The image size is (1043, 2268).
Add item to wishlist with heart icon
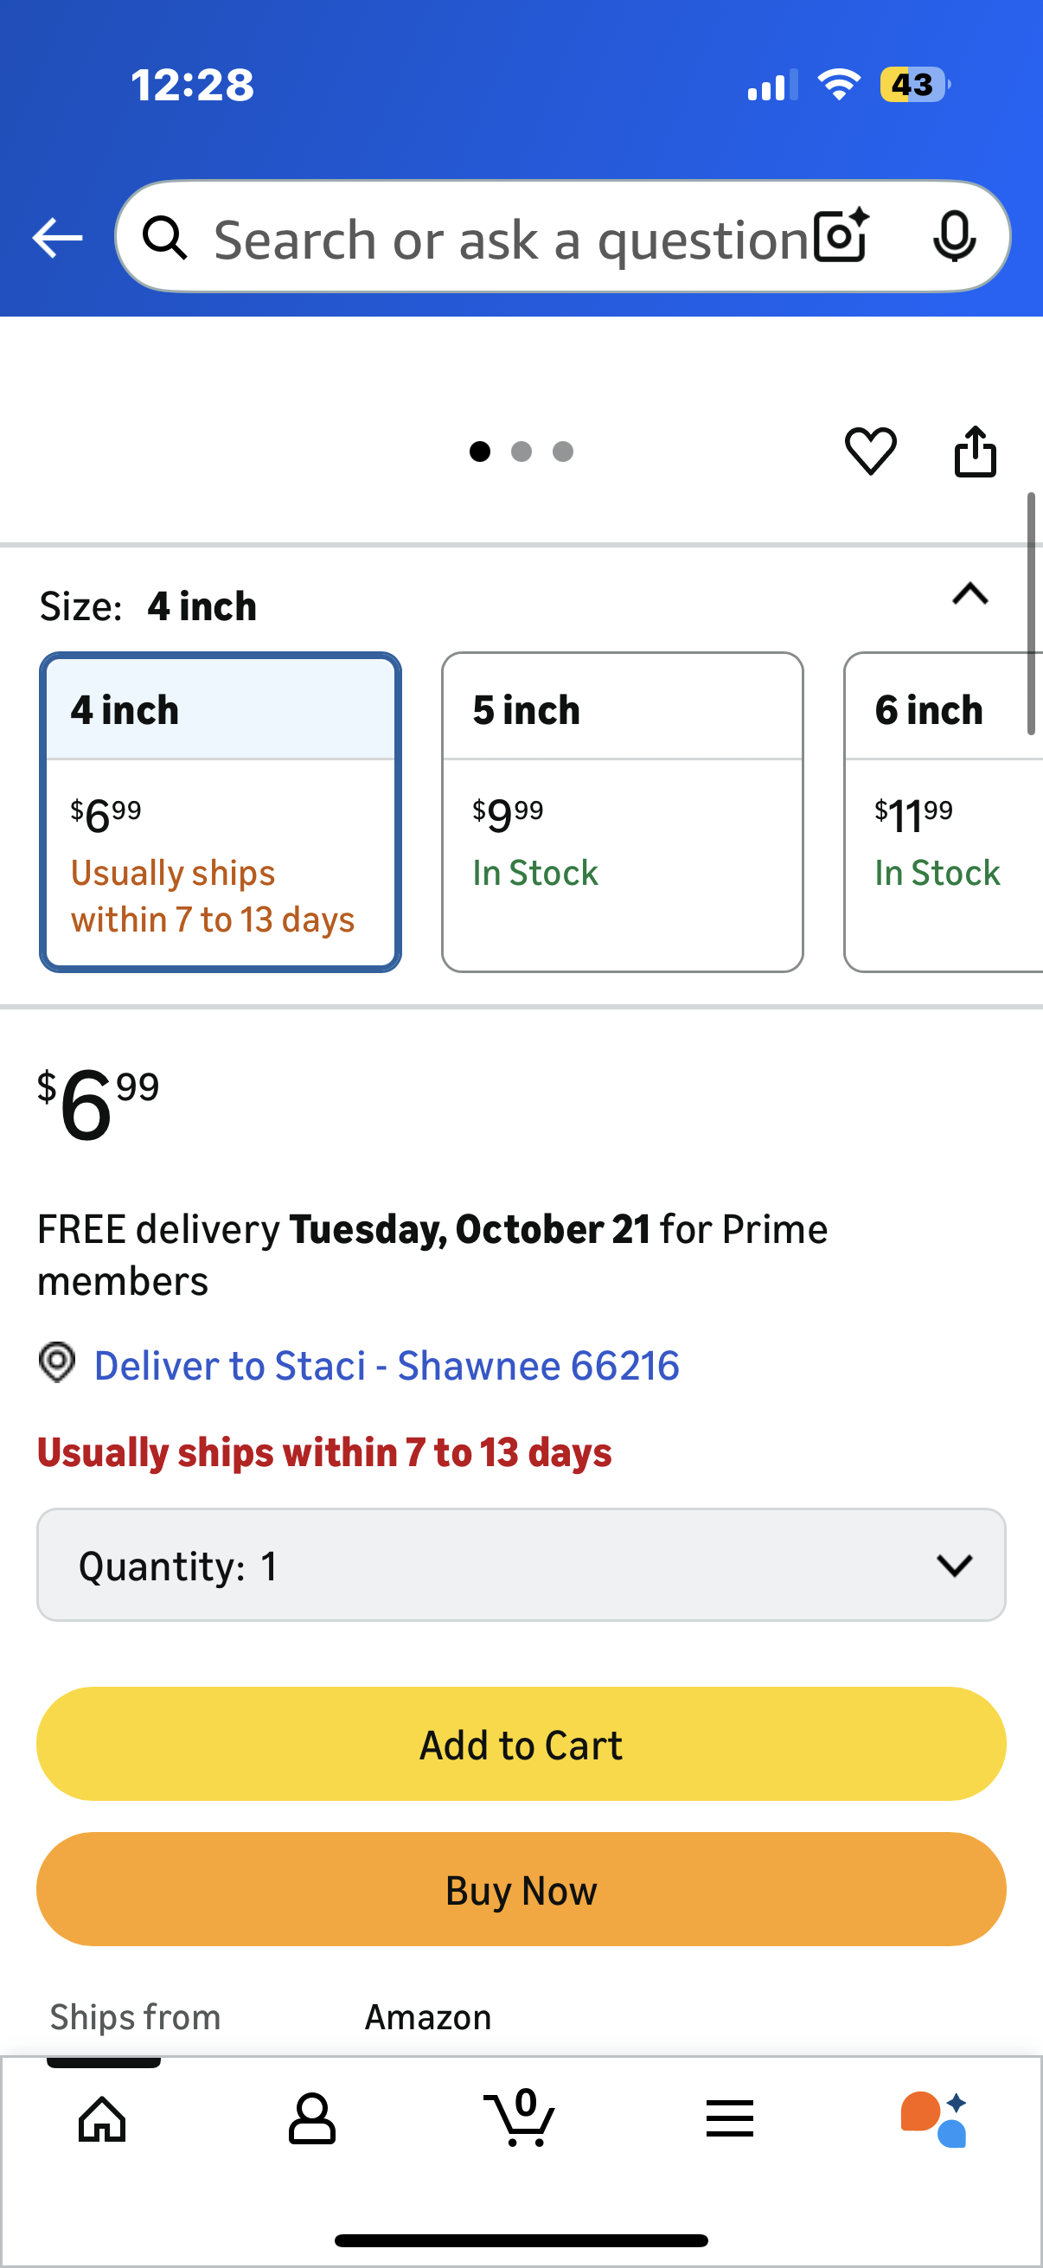871,451
